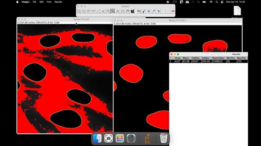Screen dimensions: 261x146
Task: Select the Dropper color tool
Action: pos(153,11)
